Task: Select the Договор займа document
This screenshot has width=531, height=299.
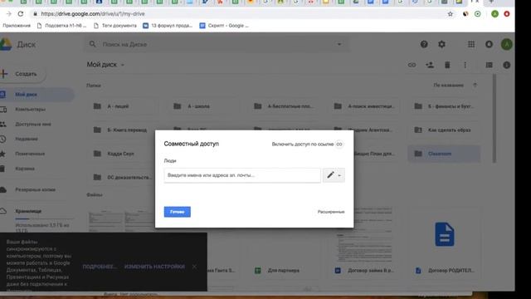Action: (x=364, y=271)
